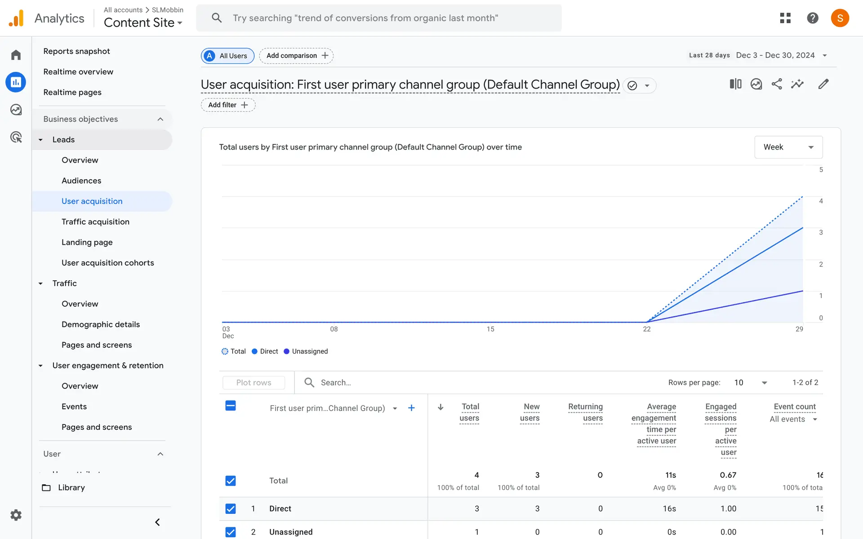Click the Help question mark icon
This screenshot has height=539, width=863.
pyautogui.click(x=812, y=18)
